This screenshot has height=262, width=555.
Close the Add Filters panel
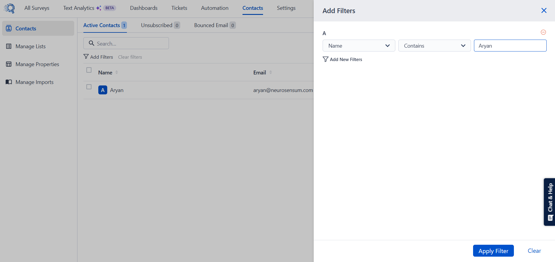pos(544,11)
